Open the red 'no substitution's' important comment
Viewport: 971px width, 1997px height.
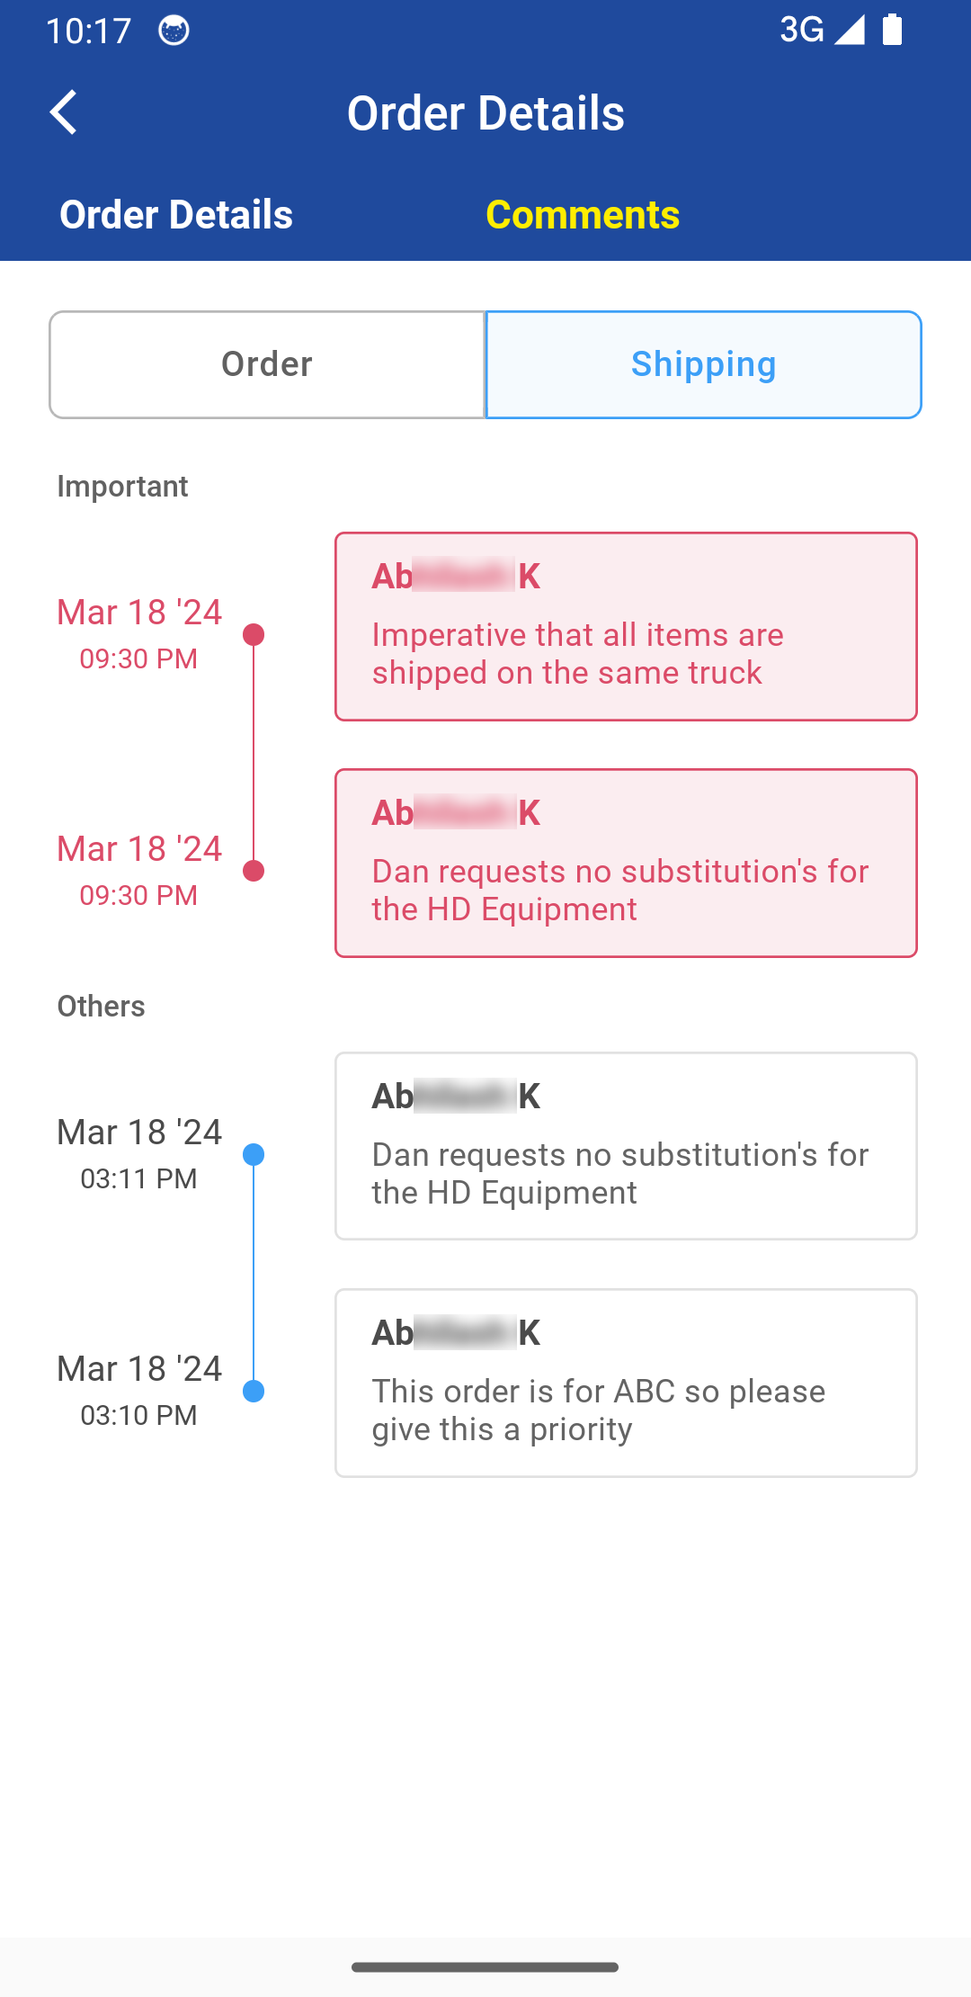click(x=626, y=863)
